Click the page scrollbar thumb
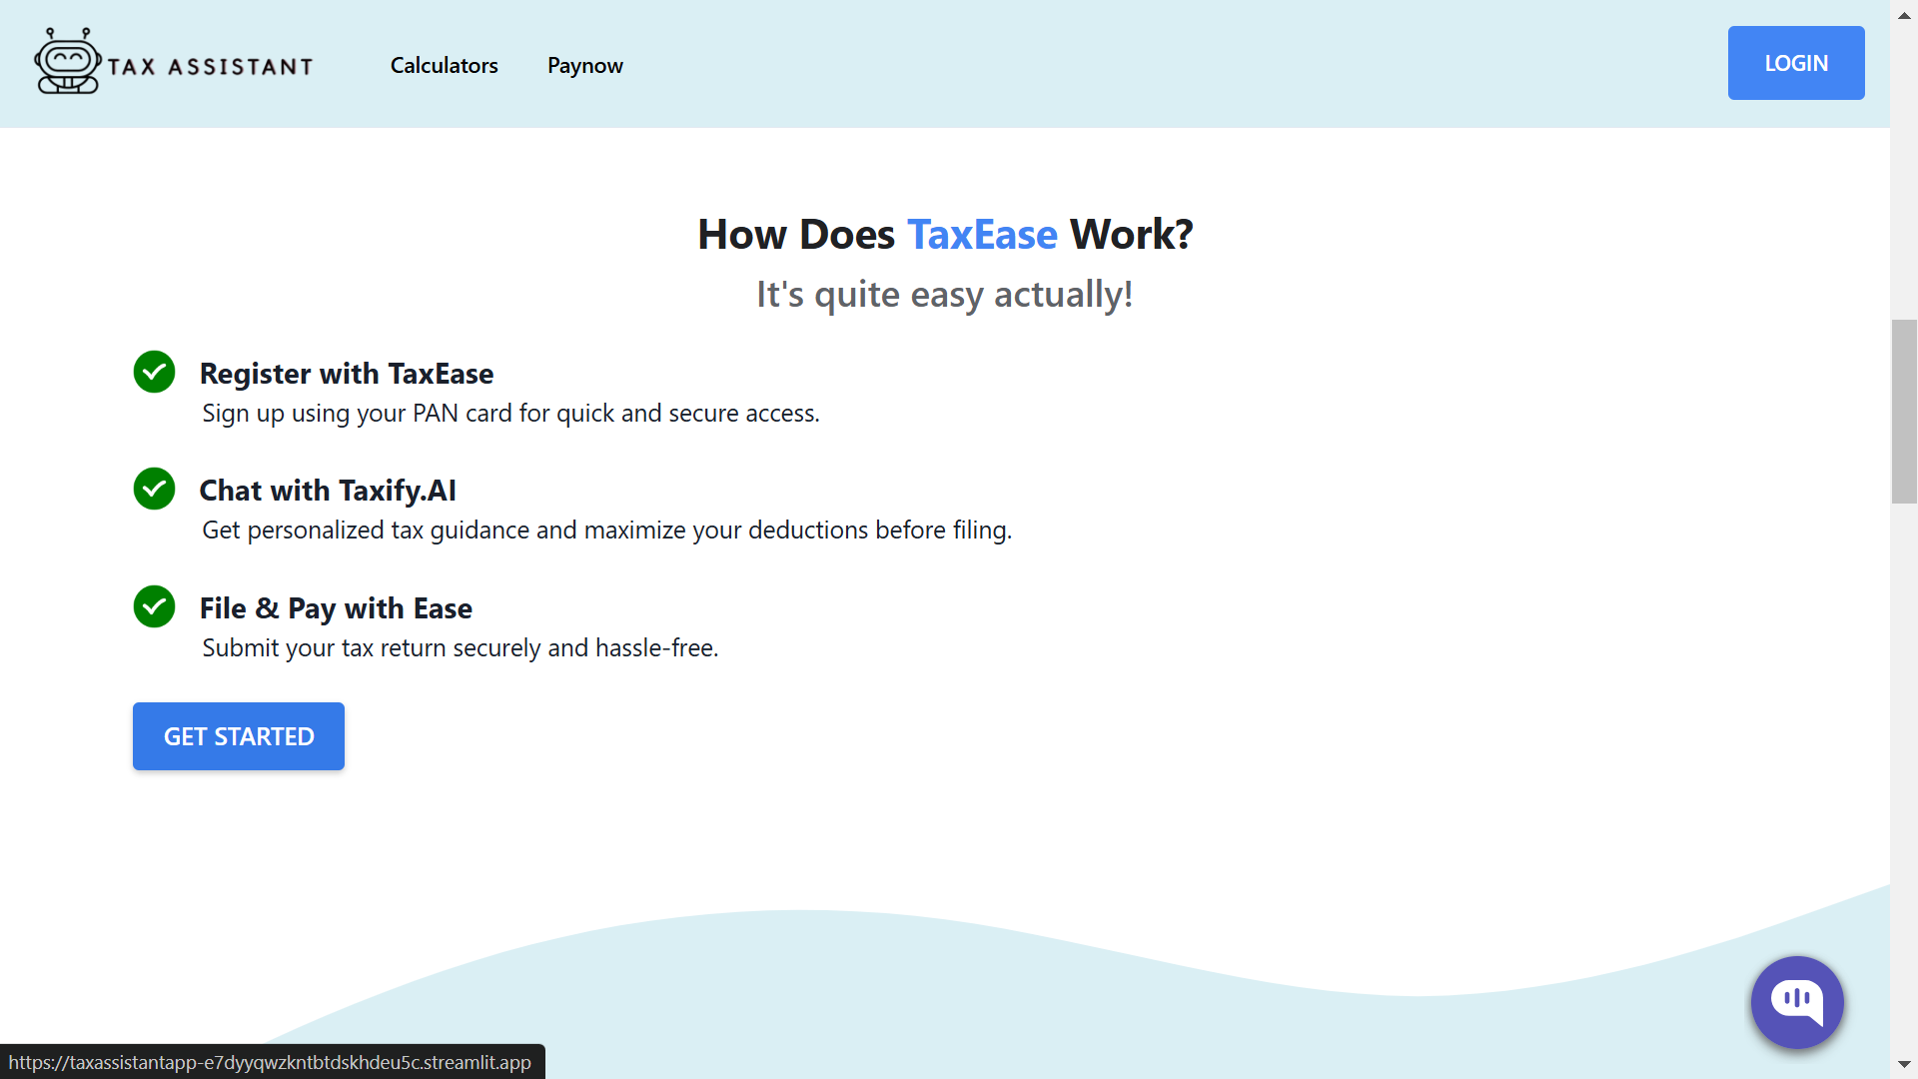This screenshot has width=1918, height=1079. pos(1904,412)
